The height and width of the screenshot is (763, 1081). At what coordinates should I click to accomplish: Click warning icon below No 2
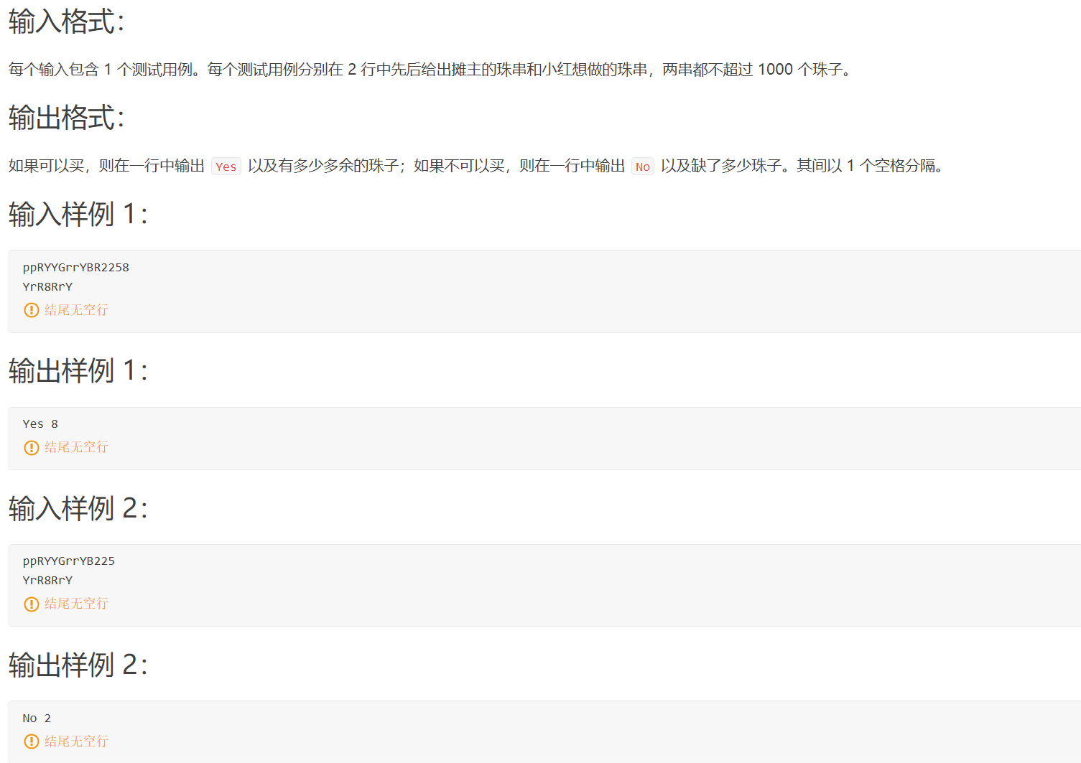pyautogui.click(x=32, y=741)
